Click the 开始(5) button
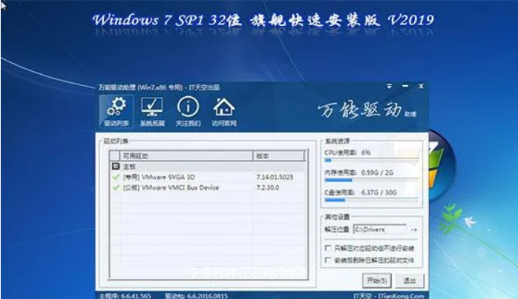Screen dimensions: 518x299 pos(376,280)
